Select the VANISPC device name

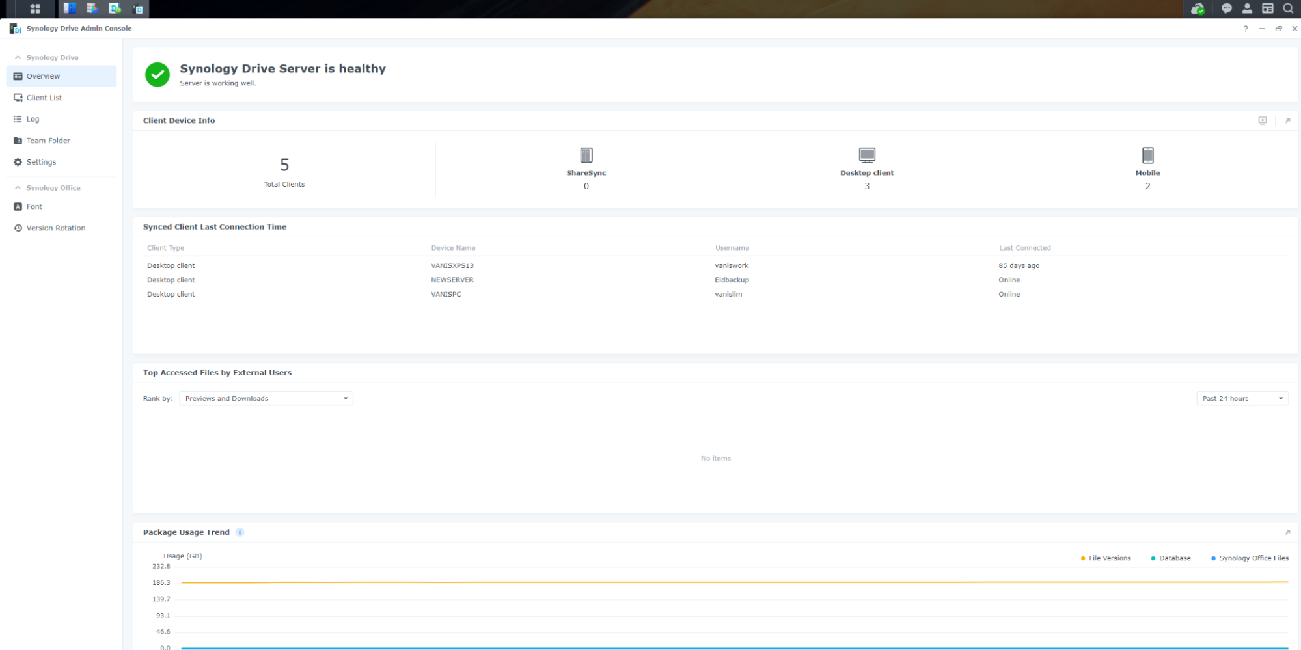coord(446,294)
